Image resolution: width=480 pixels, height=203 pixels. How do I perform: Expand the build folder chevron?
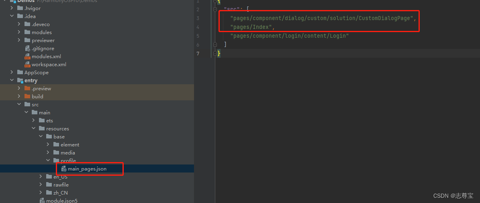tap(19, 96)
